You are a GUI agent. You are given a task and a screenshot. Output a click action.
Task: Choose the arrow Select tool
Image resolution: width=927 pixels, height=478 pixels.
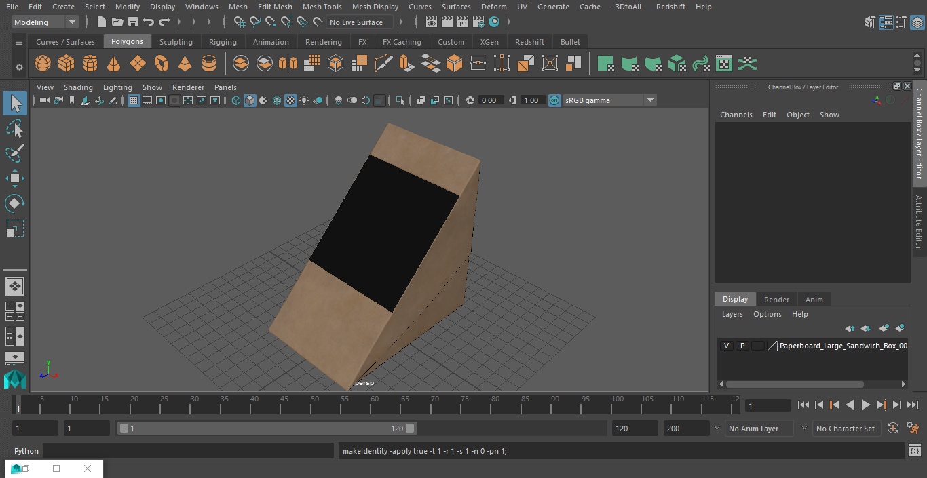pos(15,103)
